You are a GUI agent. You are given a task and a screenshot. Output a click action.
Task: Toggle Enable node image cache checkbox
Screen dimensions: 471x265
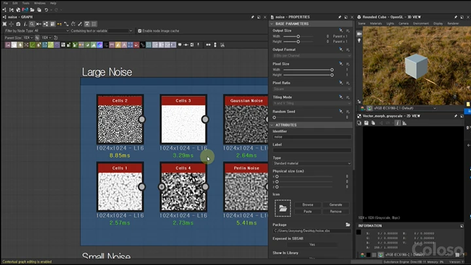140,31
